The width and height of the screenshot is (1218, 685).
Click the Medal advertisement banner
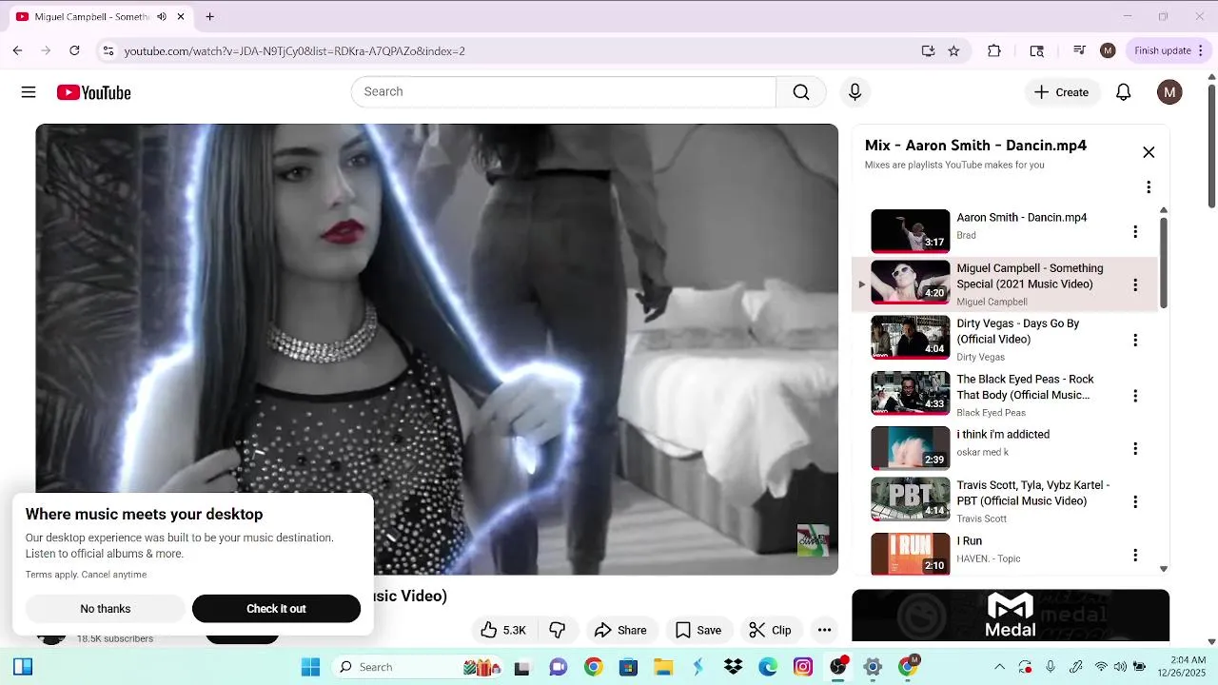(1011, 616)
